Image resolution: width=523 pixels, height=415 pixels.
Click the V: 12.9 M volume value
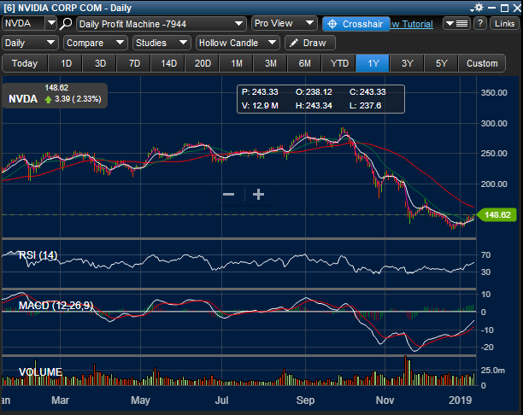tap(260, 106)
